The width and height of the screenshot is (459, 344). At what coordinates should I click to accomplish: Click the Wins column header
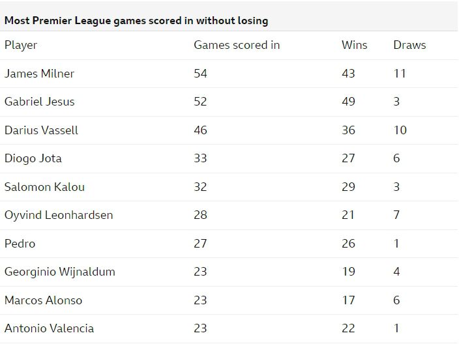(x=354, y=45)
